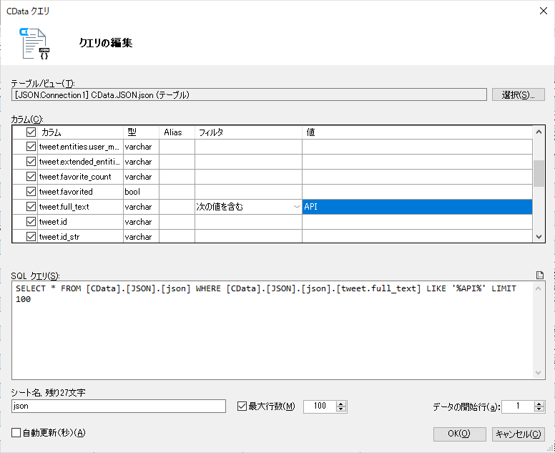555x453 pixels.
Task: Click the column list scroll-up arrow
Action: [539, 132]
